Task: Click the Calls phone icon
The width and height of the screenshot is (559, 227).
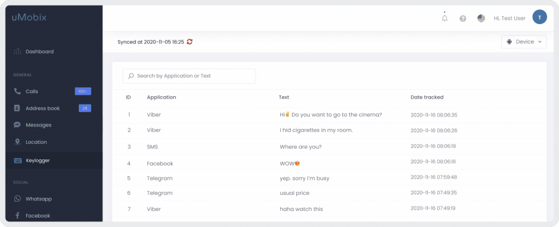Action: tap(17, 91)
